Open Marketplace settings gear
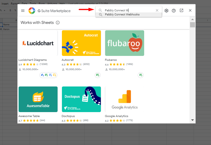The width and height of the screenshot is (211, 145). click(166, 10)
